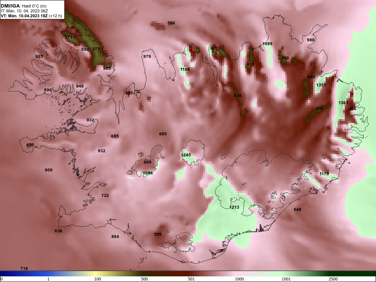Image resolution: width=376 pixels, height=282 pixels.
Task: Click the 412 value label
Action: pyautogui.click(x=250, y=64)
